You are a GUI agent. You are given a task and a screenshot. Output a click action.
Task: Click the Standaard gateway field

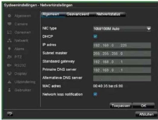(122, 62)
